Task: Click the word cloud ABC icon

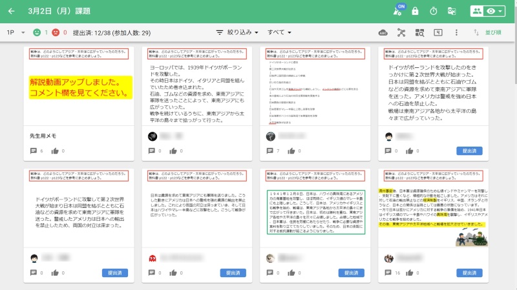Action: coord(383,32)
